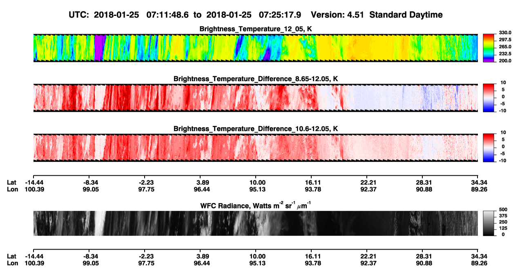Click the red-blue colorbar of 8.65-12.05 panel
The width and height of the screenshot is (531, 272).
tap(489, 97)
